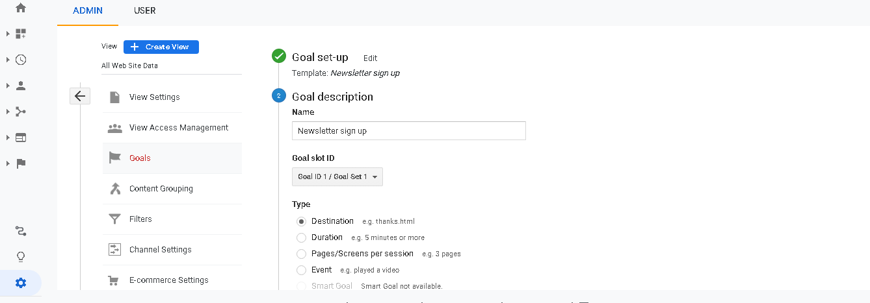Viewport: 870px width, 303px height.
Task: Expand the Behavior reports sidebar arrow
Action: (8, 138)
